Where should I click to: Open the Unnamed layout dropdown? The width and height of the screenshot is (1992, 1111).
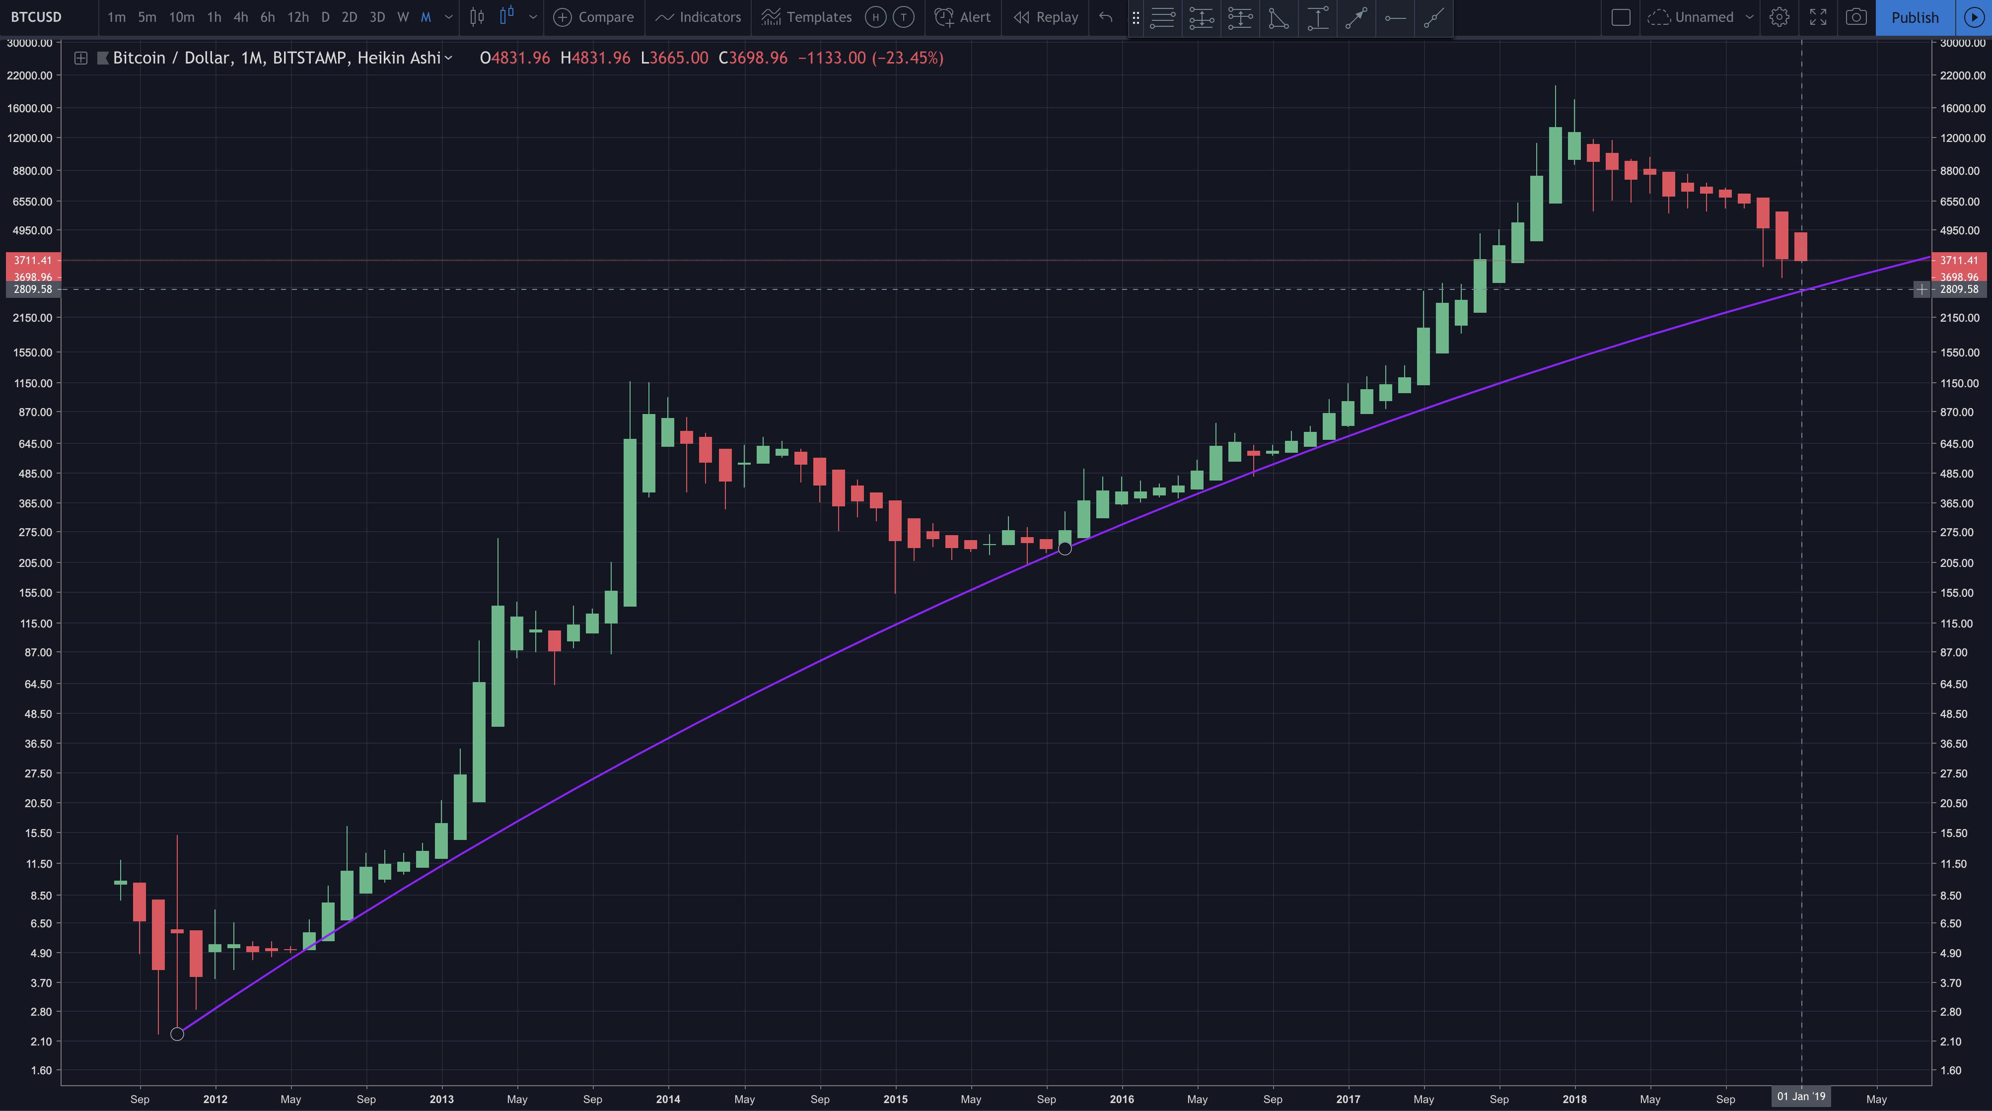pyautogui.click(x=1749, y=17)
